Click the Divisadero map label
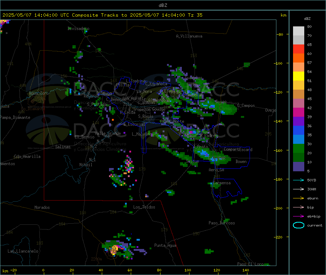Image resolution: width=326 pixels, height=275 pixels. click(x=79, y=29)
